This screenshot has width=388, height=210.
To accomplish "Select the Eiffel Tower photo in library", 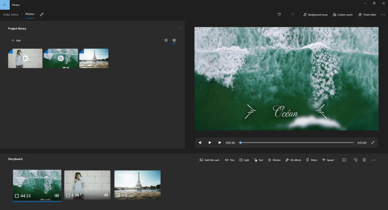I will point(94,58).
